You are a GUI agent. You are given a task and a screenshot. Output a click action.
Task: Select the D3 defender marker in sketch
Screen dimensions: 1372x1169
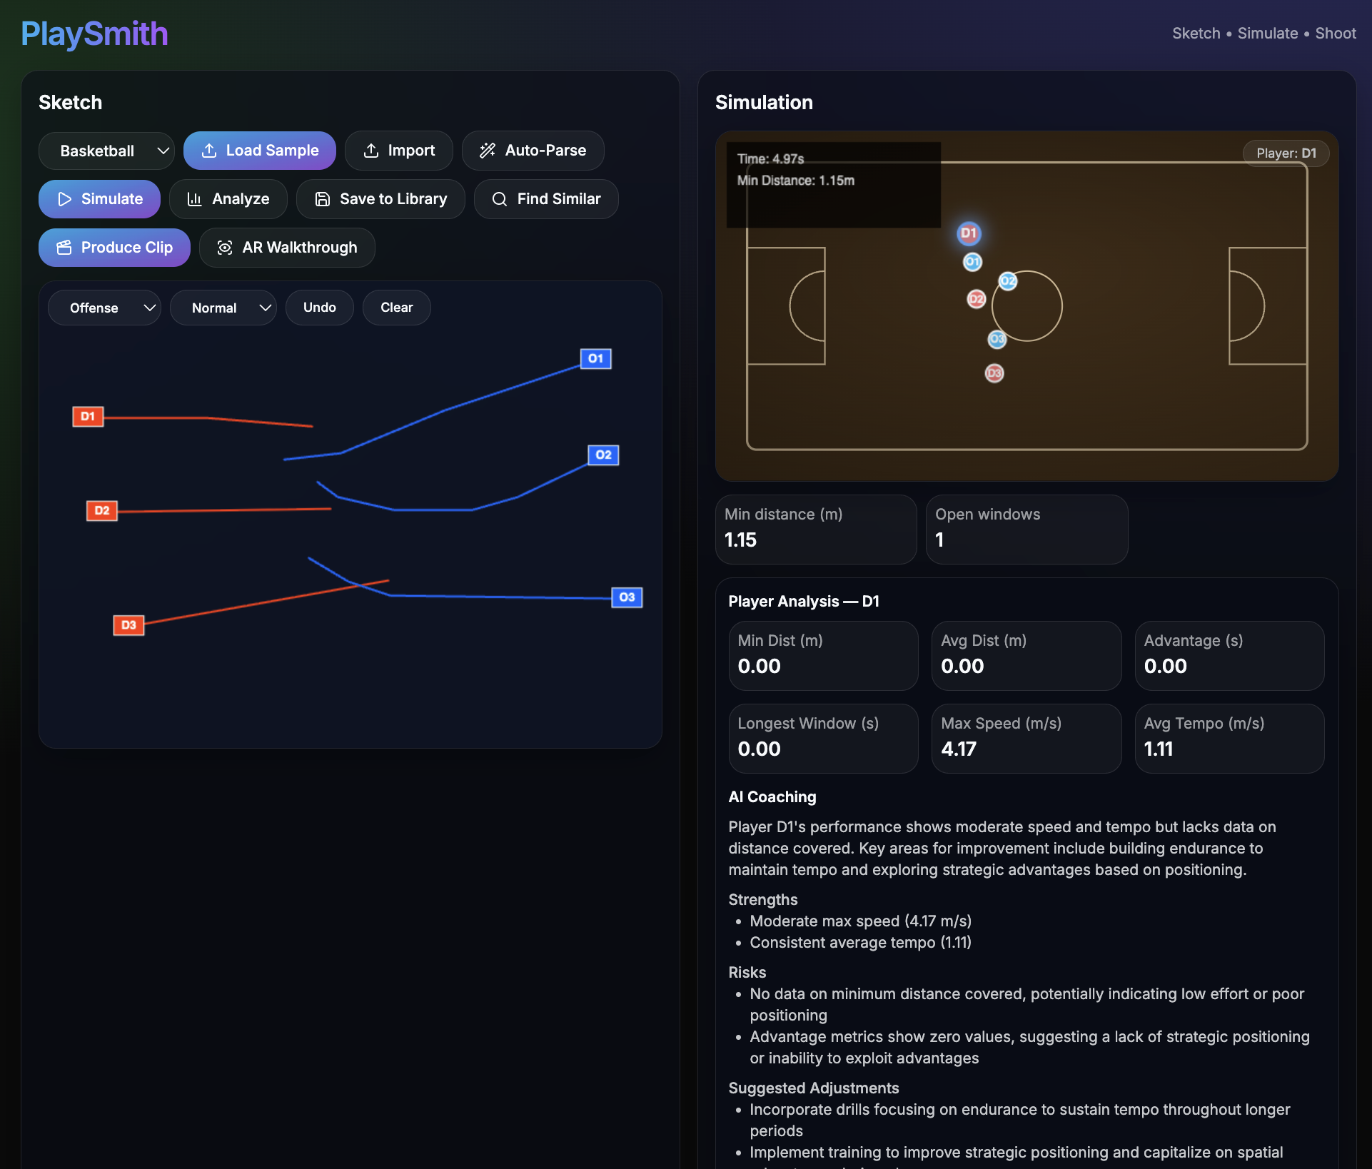tap(128, 625)
